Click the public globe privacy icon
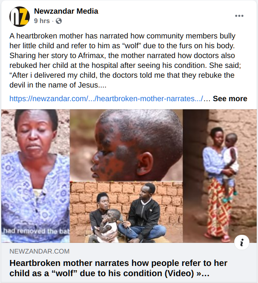The height and width of the screenshot is (283, 258). pos(59,21)
